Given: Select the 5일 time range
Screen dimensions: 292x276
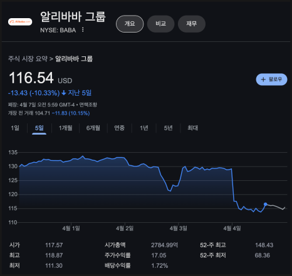Looking at the screenshot, I should [x=39, y=128].
